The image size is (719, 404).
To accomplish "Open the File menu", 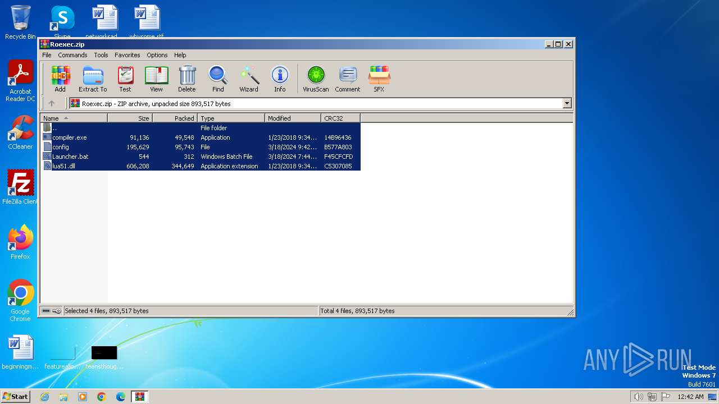I will click(47, 55).
